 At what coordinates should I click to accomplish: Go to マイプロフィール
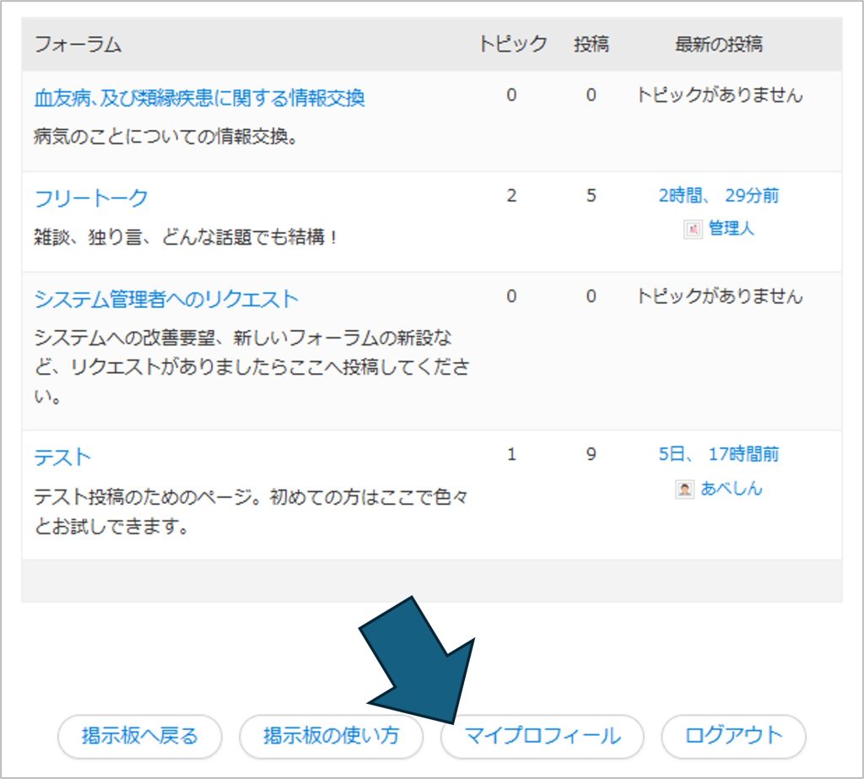pos(543,735)
